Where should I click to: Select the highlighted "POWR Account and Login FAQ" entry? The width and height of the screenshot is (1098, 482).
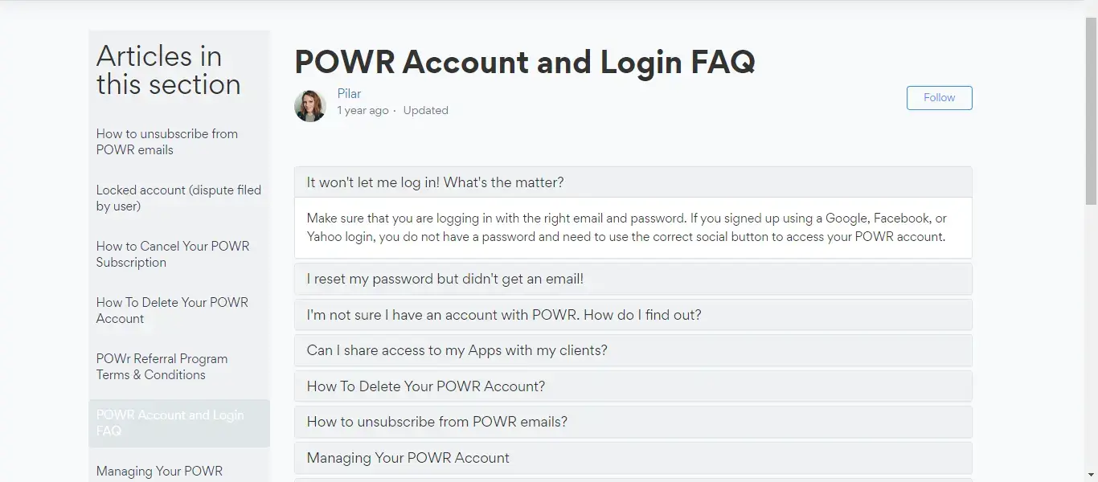click(x=170, y=423)
